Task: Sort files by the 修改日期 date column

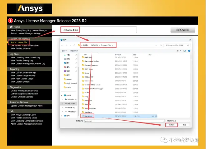Action: click(118, 55)
